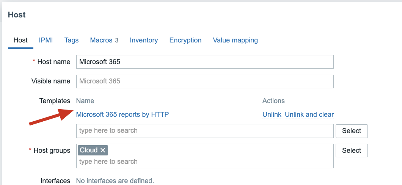Click the Host groups field label
Viewport: 402px width, 185px height.
[x=52, y=151]
